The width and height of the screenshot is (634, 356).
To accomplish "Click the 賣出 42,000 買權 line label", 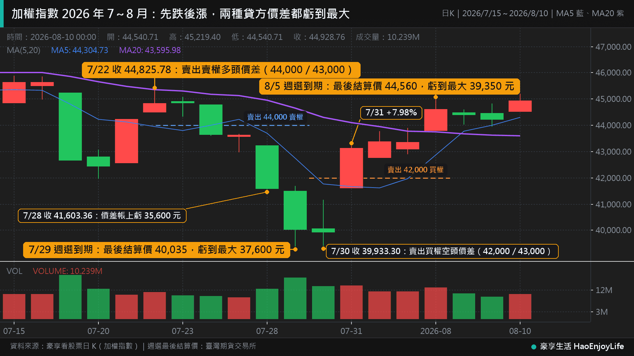I will click(x=415, y=170).
